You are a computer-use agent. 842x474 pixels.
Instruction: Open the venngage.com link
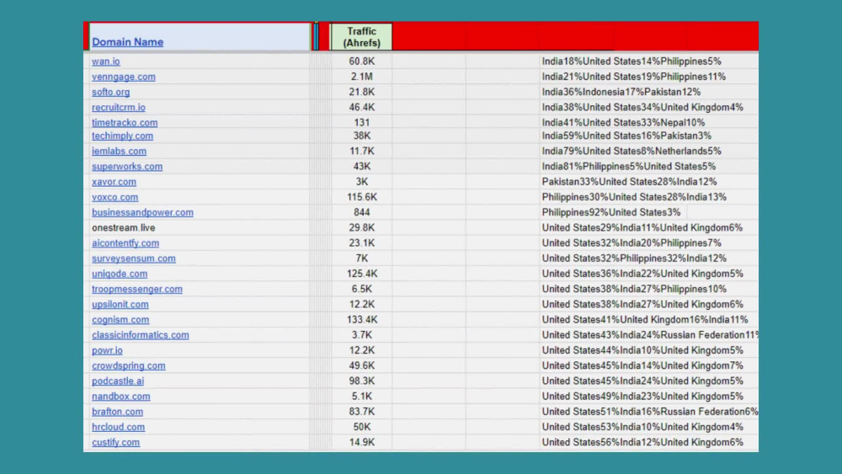coord(124,77)
